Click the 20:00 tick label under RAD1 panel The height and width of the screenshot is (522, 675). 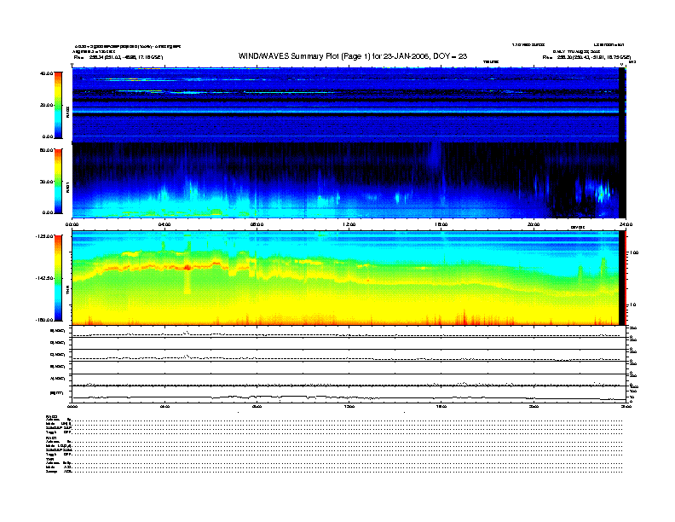point(534,224)
